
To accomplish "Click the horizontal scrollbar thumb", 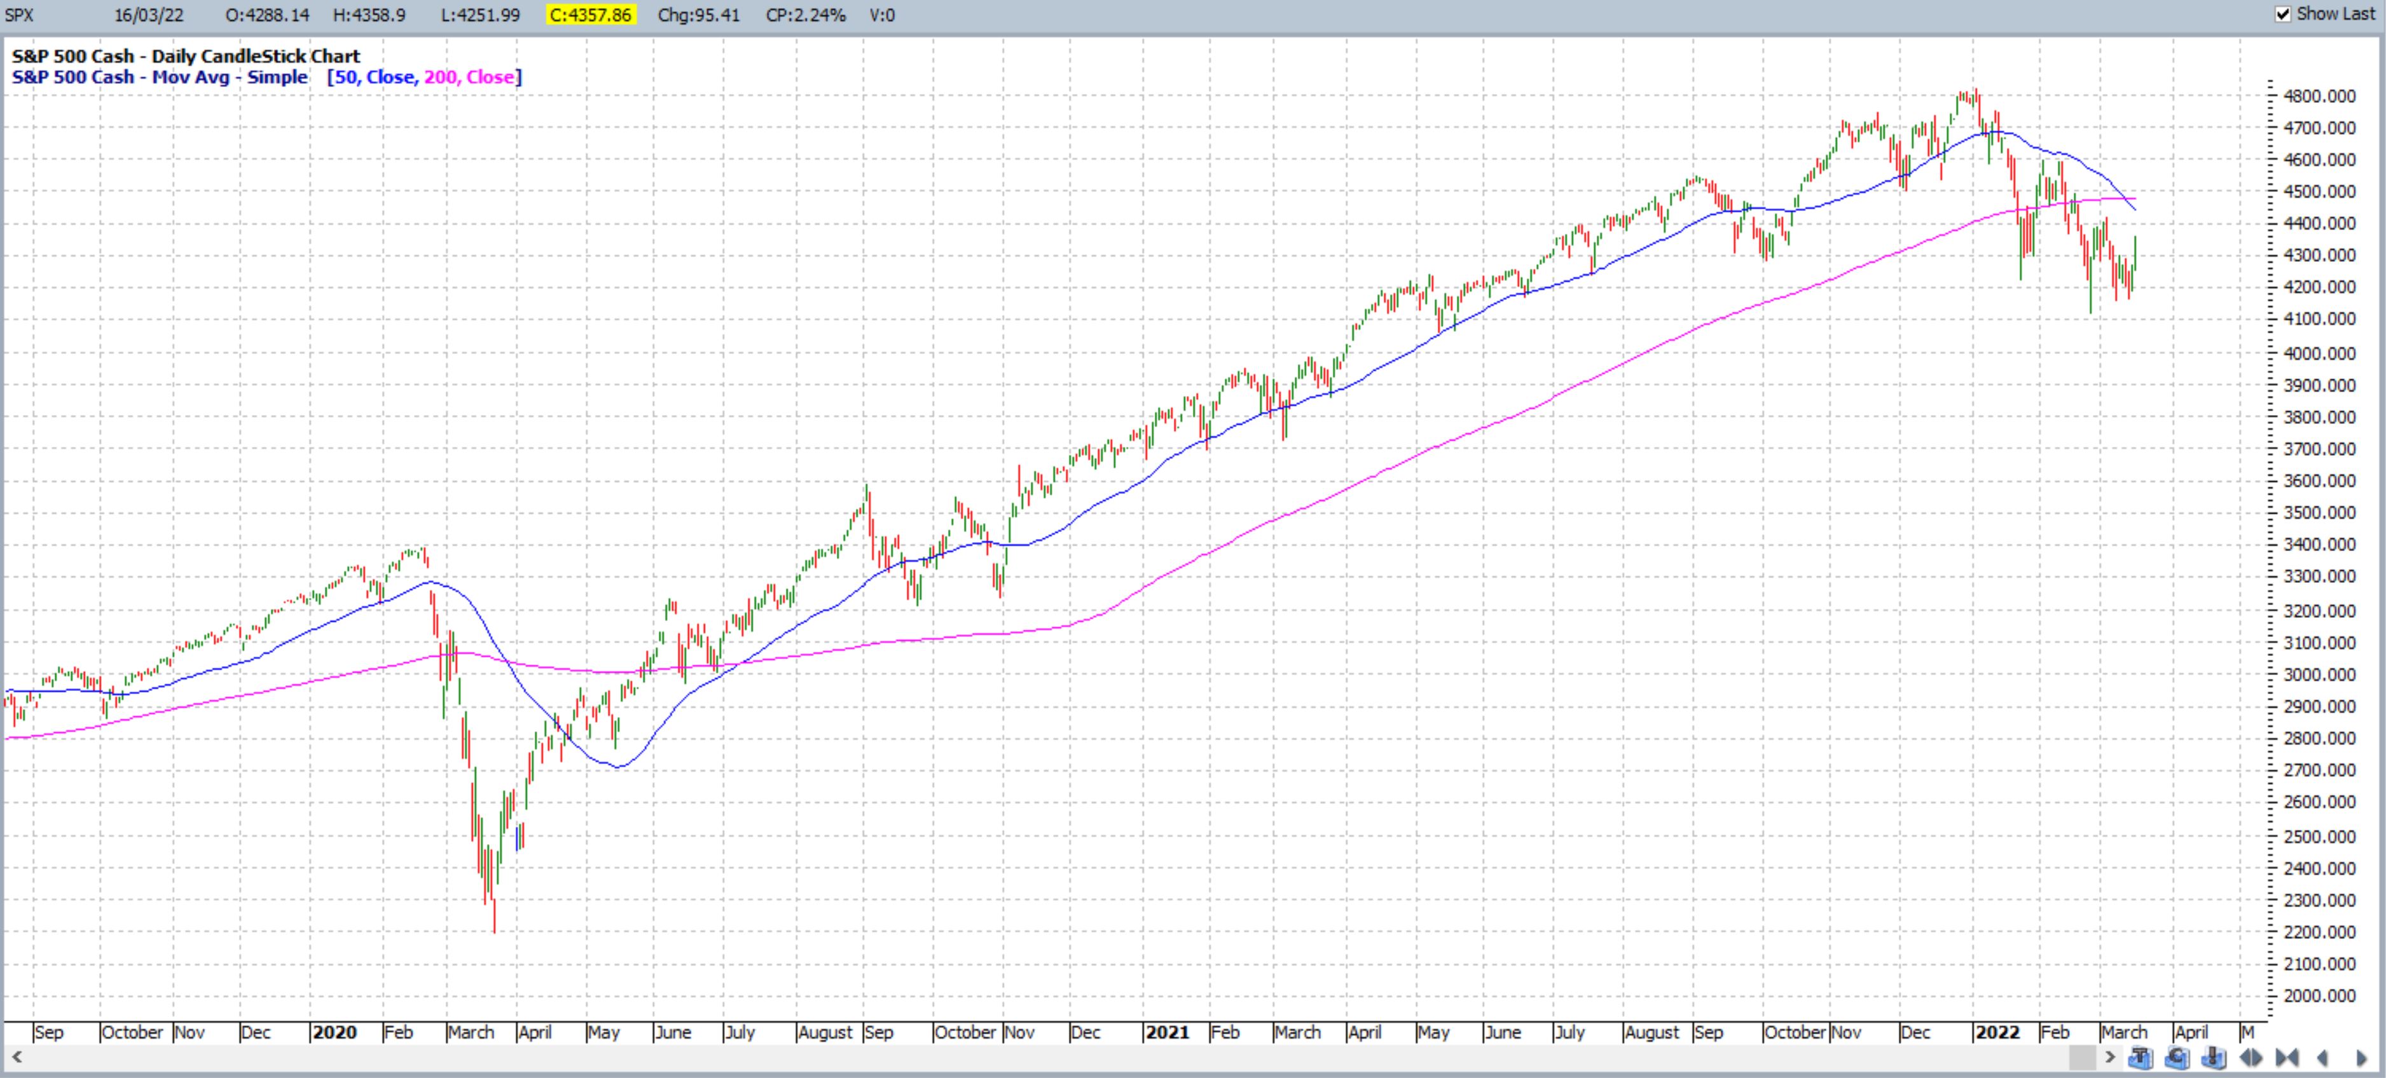I will 2083,1056.
